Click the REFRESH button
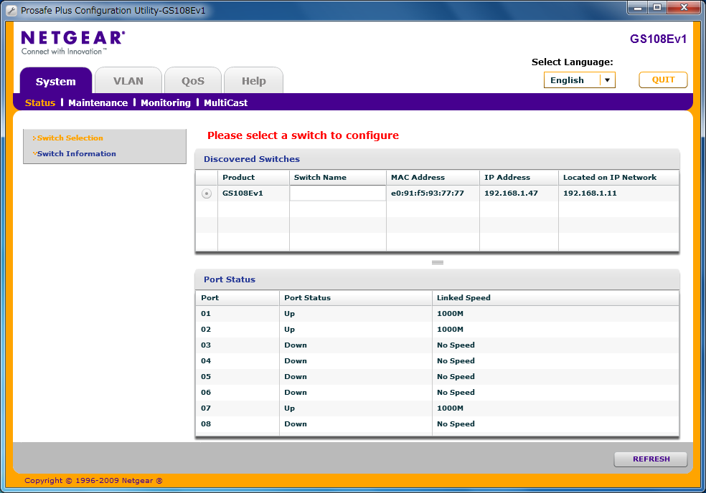The image size is (706, 493). (x=651, y=459)
